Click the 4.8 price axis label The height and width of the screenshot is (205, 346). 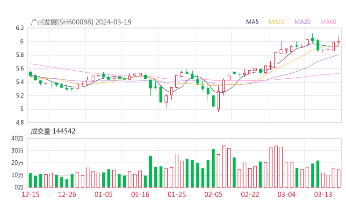click(x=20, y=123)
